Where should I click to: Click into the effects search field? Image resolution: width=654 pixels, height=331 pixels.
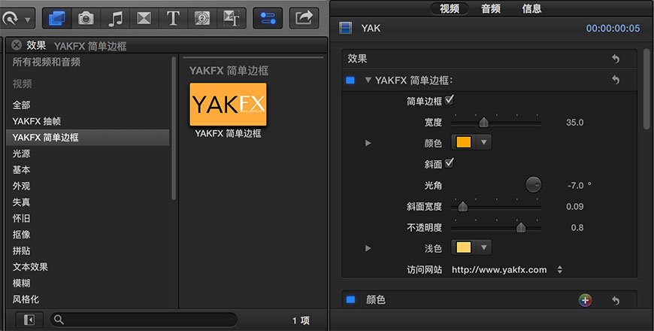[x=144, y=320]
